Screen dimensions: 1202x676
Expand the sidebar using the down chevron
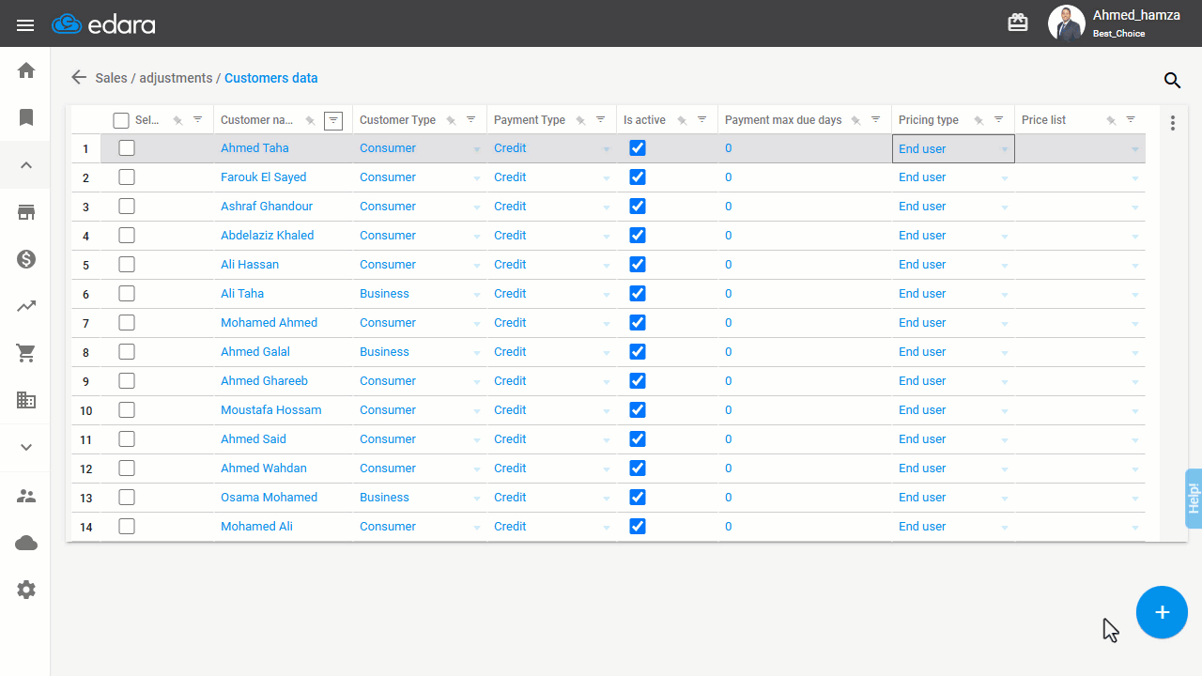[x=26, y=447]
